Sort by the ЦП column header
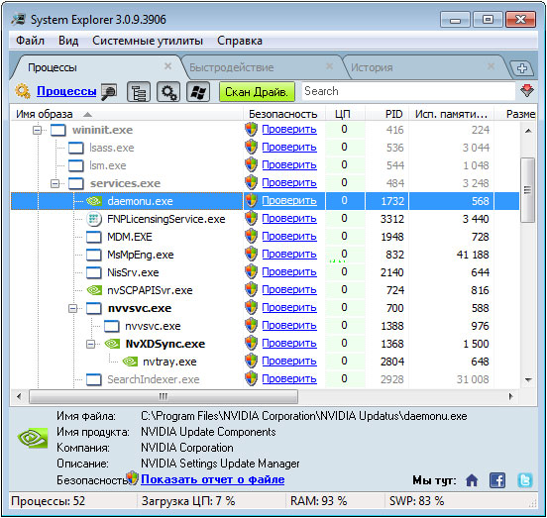 (345, 114)
